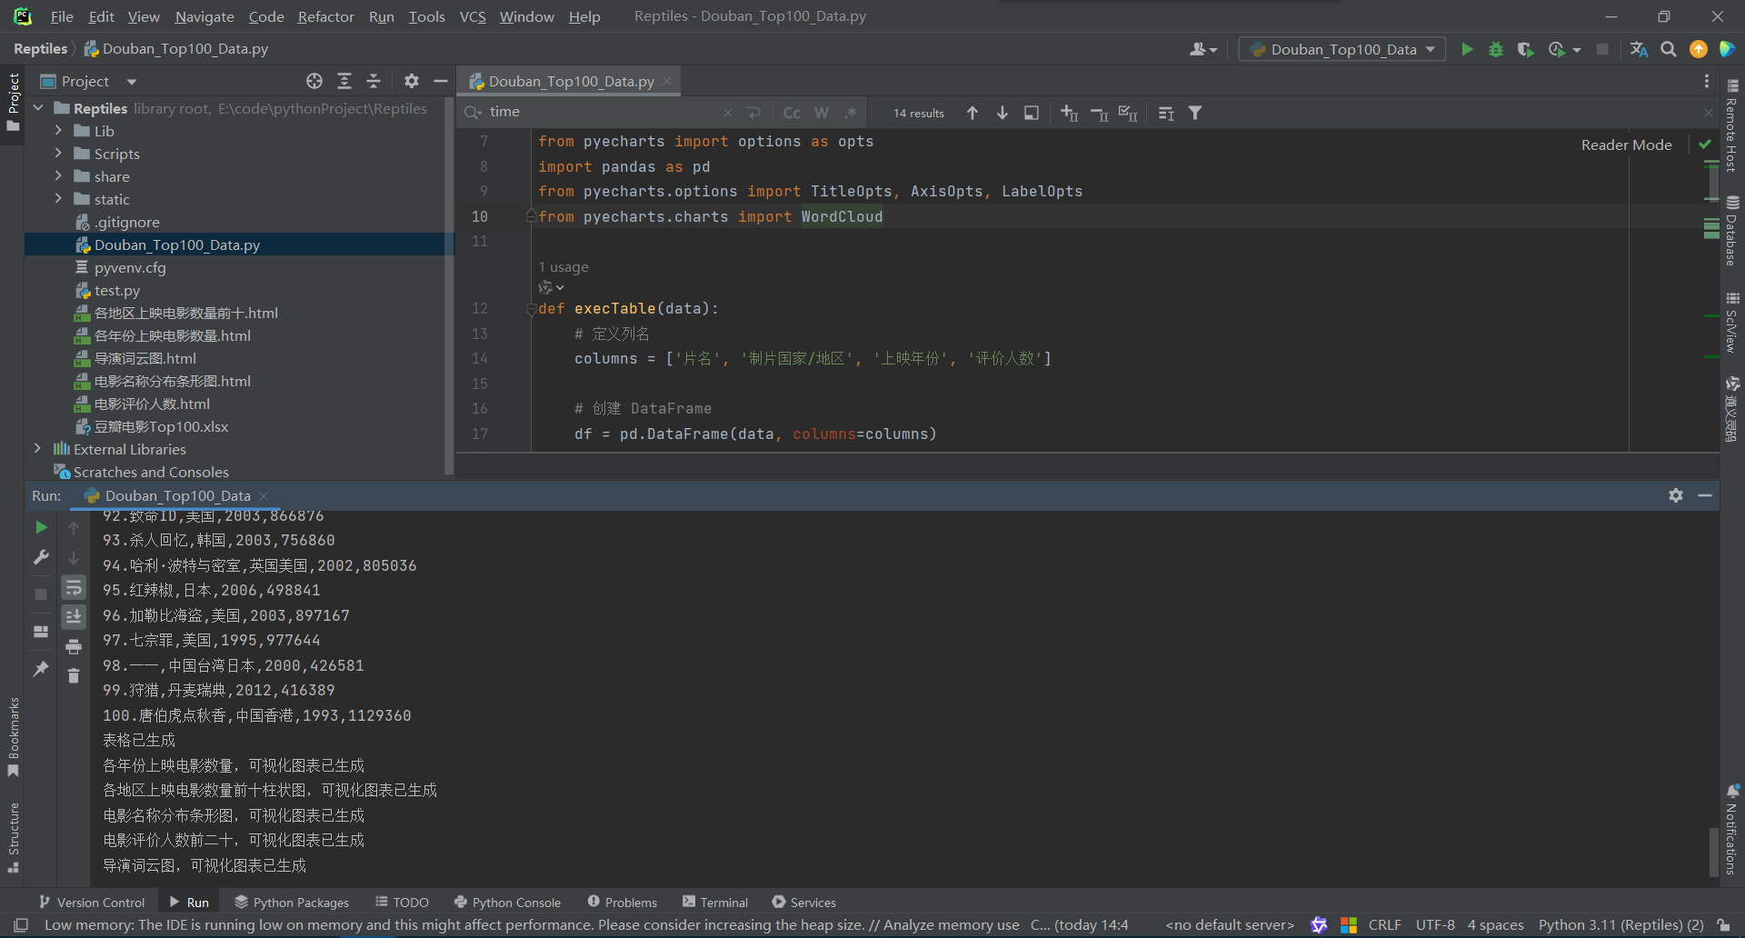Open Search Everywhere magnifier icon
This screenshot has height=938, width=1745.
pyautogui.click(x=1669, y=49)
